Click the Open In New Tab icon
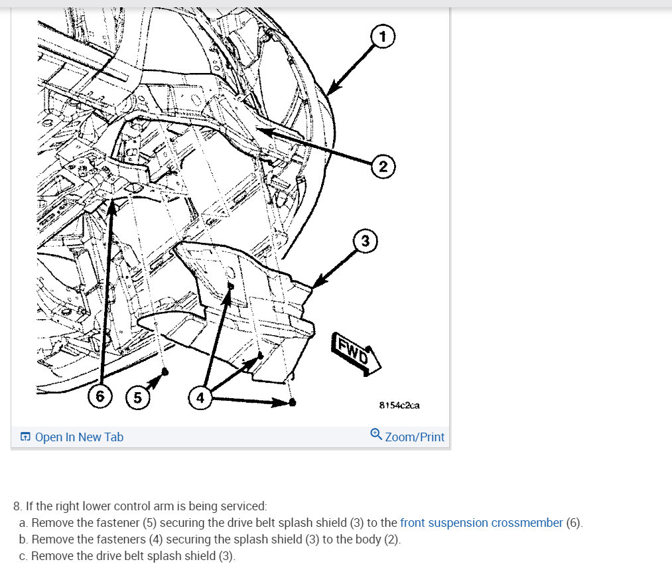Screen dimensions: 672x572 25,437
